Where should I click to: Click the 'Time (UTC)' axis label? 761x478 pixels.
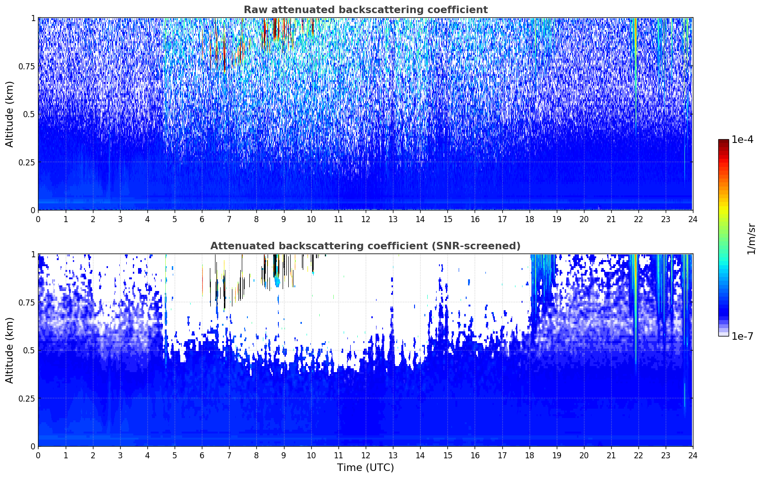pos(365,468)
